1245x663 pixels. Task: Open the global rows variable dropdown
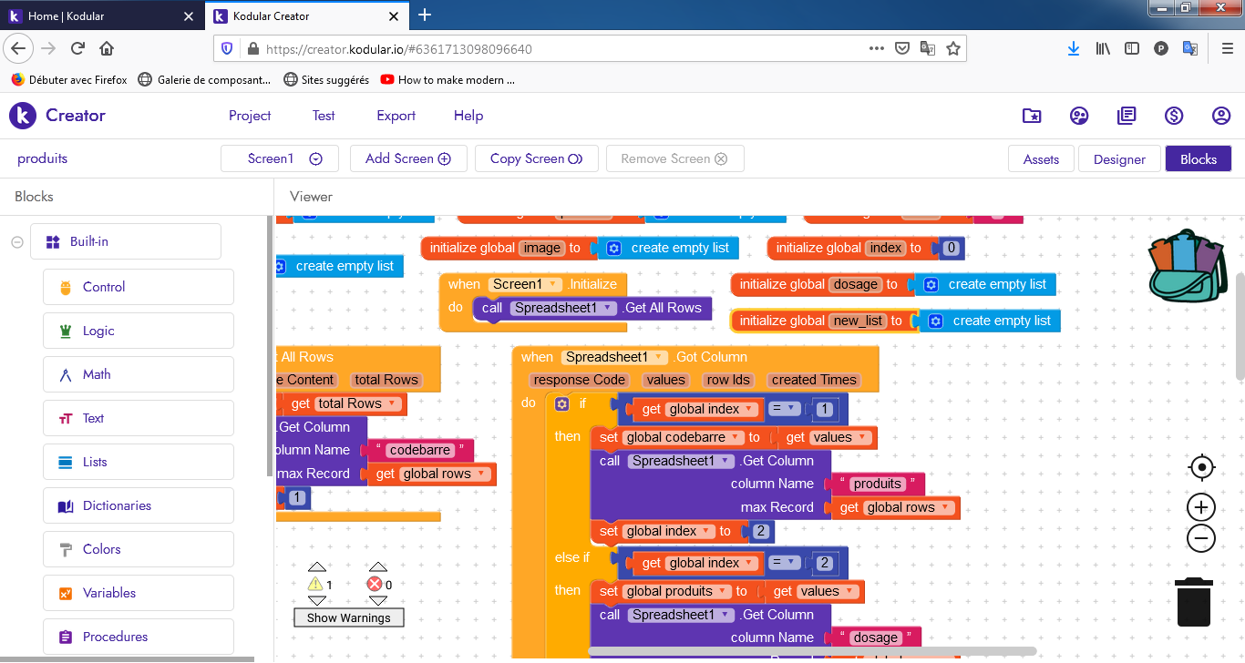coord(948,507)
